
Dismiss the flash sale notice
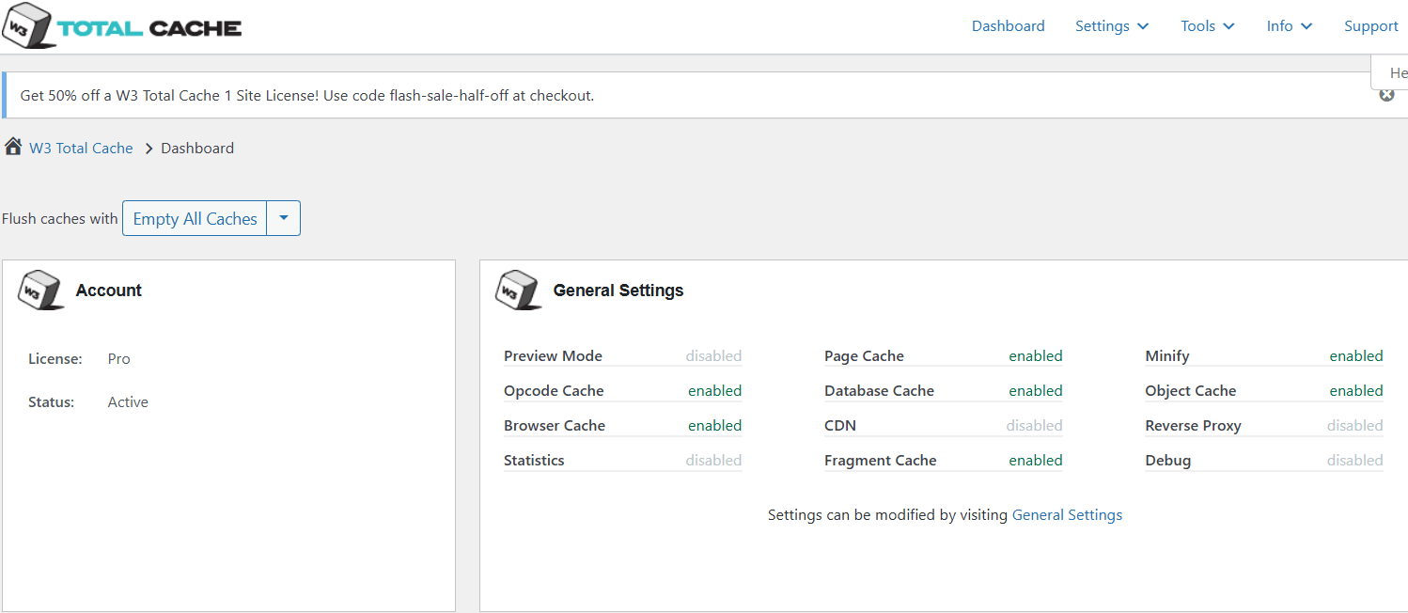[x=1386, y=94]
